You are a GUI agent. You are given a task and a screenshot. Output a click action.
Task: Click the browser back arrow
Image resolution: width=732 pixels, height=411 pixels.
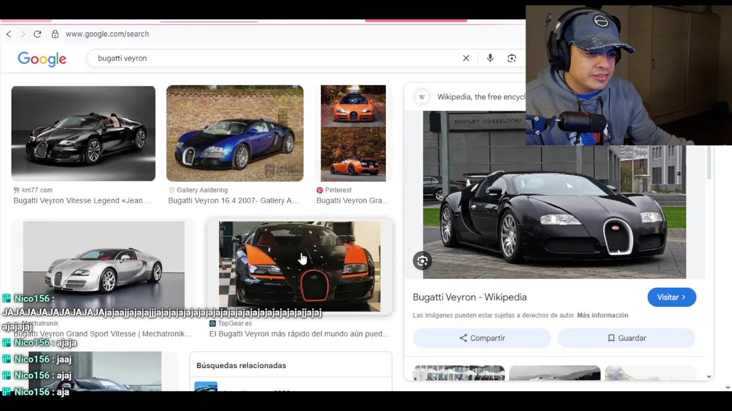9,34
